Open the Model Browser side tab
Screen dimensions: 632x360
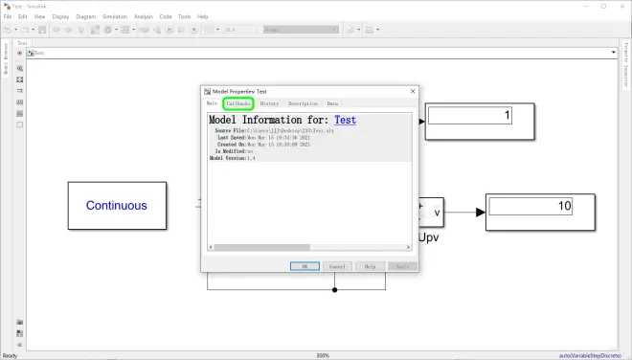[6, 58]
